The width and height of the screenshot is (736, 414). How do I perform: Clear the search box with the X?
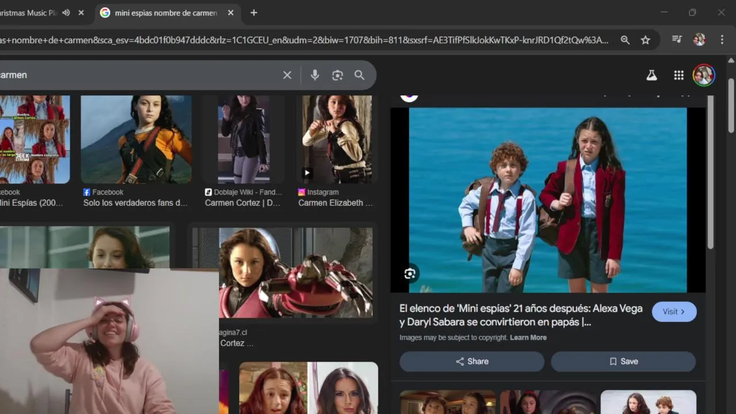pyautogui.click(x=287, y=75)
